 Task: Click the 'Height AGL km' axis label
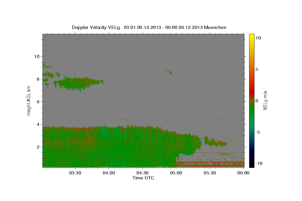pos(29,100)
